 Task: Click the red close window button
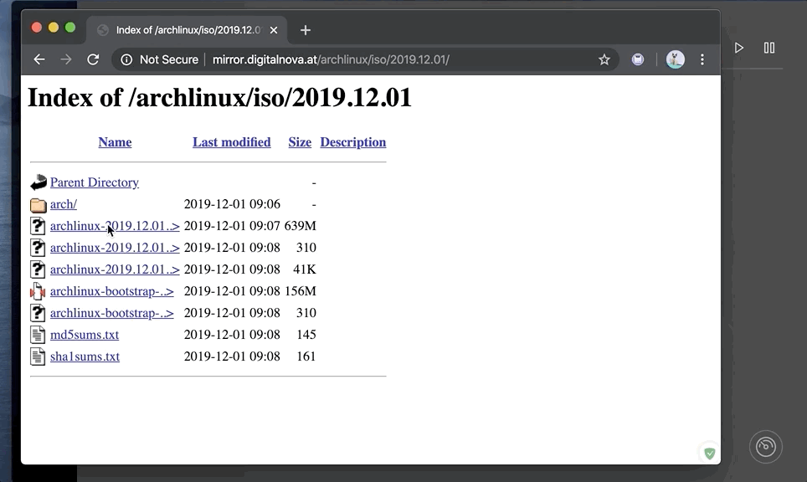37,28
